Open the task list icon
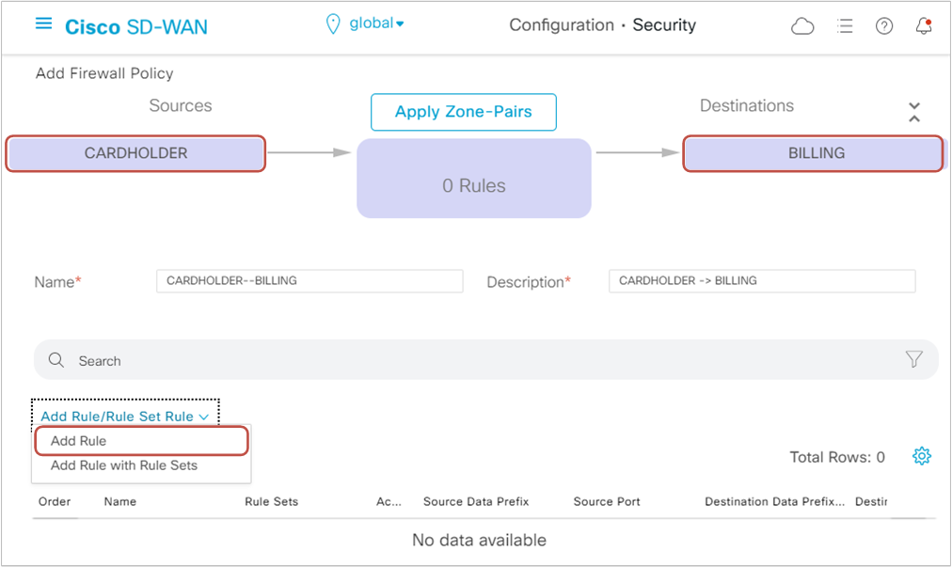This screenshot has height=567, width=952. [x=844, y=25]
